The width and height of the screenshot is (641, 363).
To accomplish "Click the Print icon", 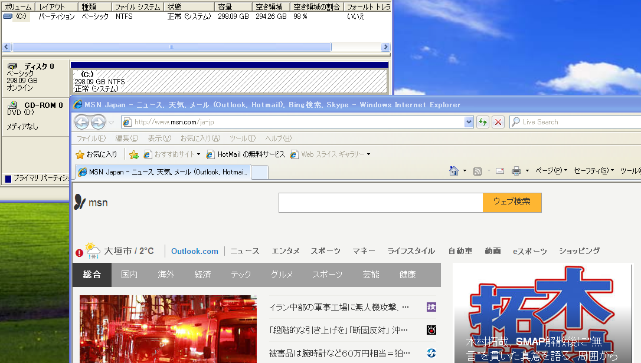I will pyautogui.click(x=516, y=171).
